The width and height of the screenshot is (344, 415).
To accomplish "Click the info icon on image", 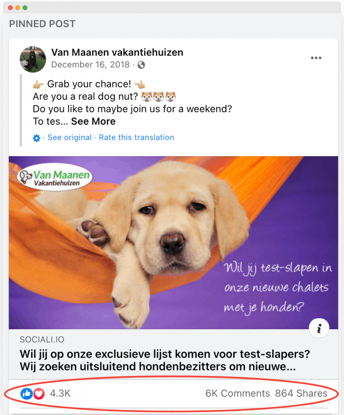I will [319, 328].
